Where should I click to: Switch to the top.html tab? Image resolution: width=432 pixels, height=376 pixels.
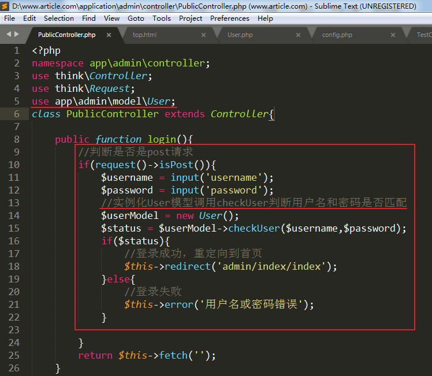[144, 35]
